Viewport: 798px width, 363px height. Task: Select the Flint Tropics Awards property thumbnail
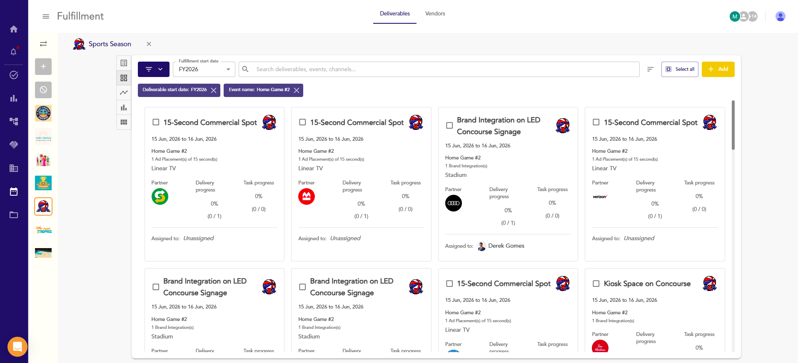(x=43, y=113)
